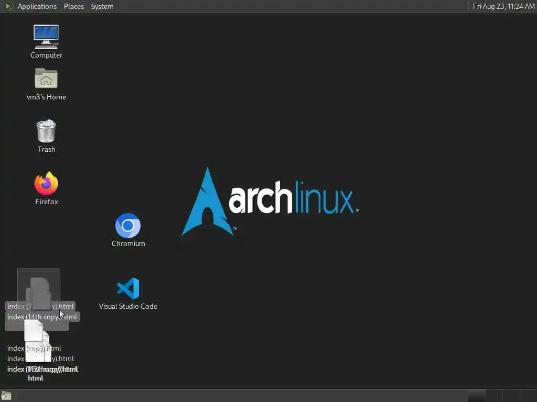Select the Chromium desktop icon
This screenshot has height=402, width=537.
(x=128, y=226)
